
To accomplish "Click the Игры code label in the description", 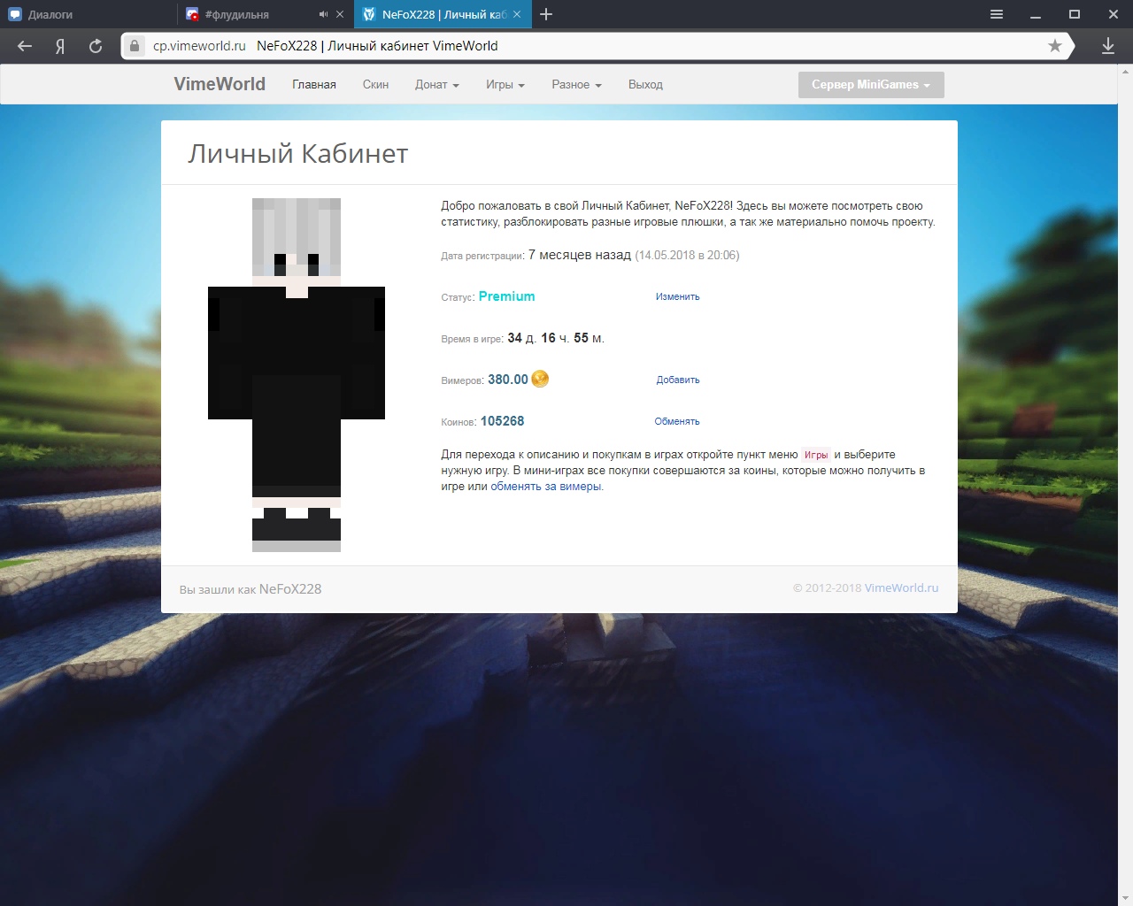I will tap(816, 455).
